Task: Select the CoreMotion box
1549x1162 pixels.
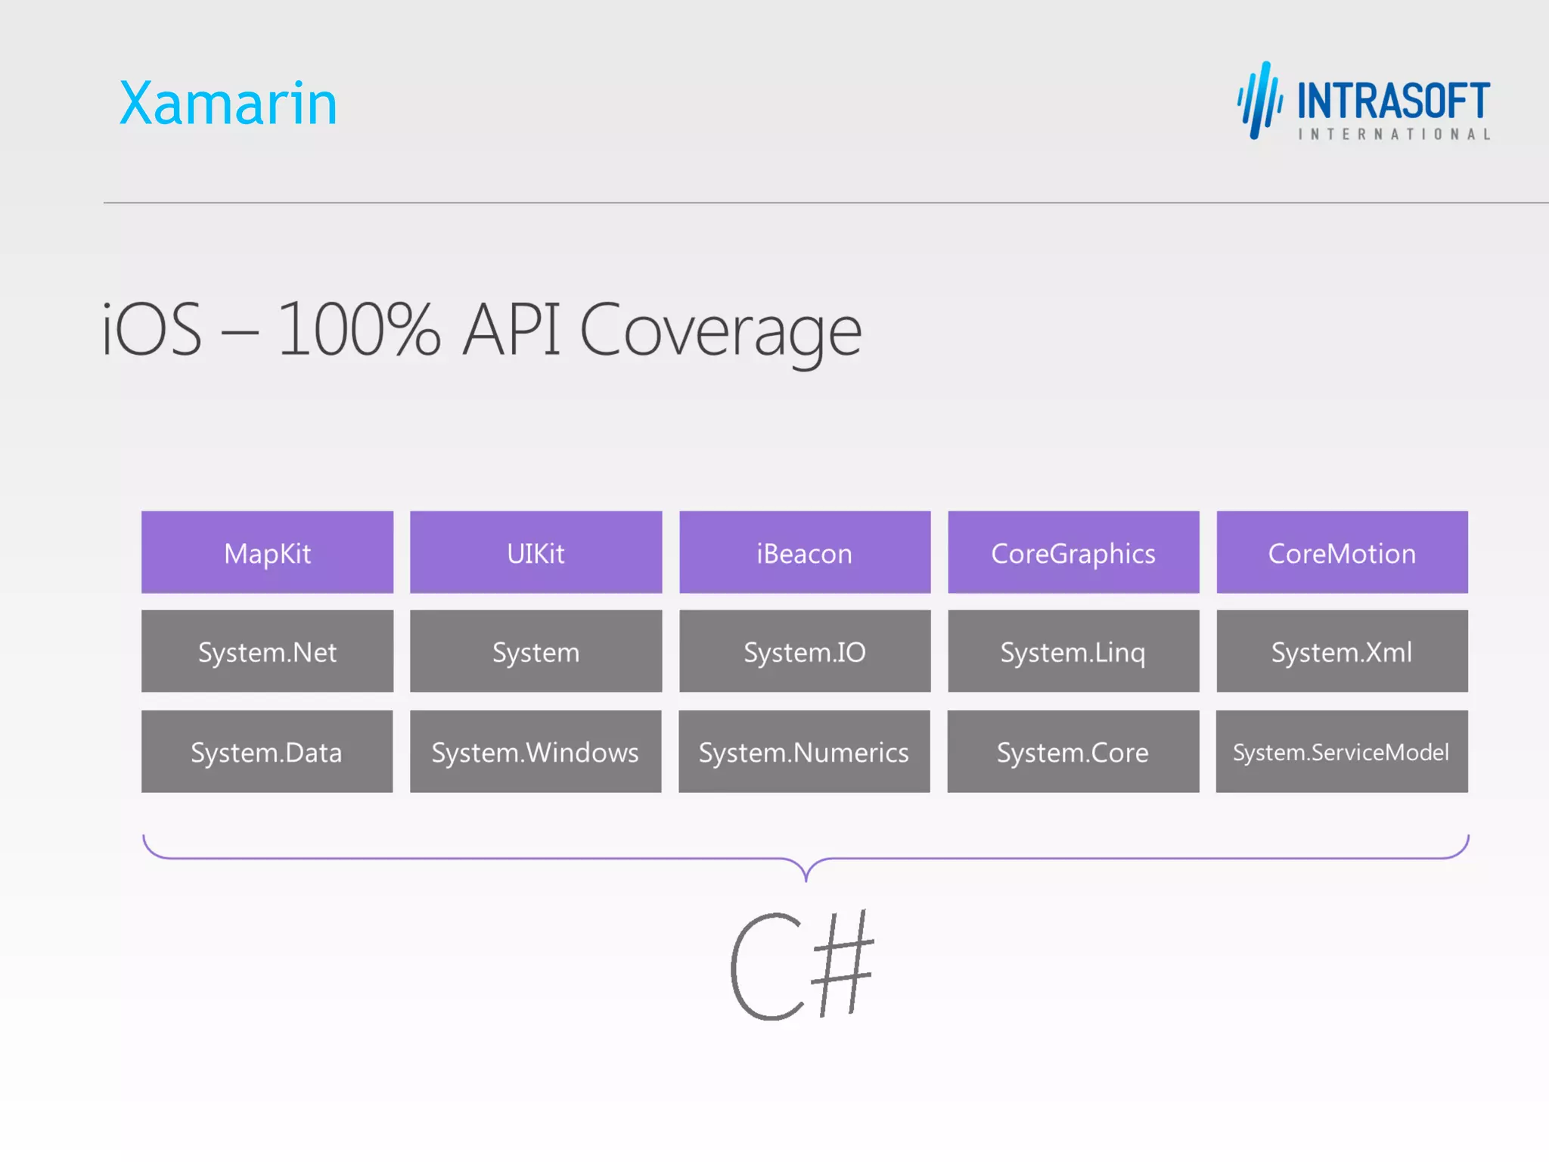Action: pyautogui.click(x=1342, y=552)
